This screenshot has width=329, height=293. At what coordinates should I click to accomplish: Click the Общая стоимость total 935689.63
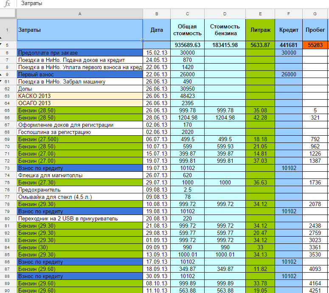tap(187, 45)
